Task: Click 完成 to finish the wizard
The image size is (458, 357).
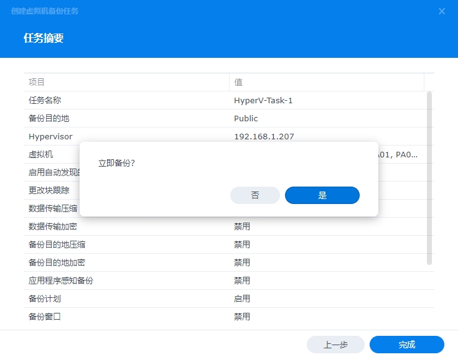Action: 406,345
